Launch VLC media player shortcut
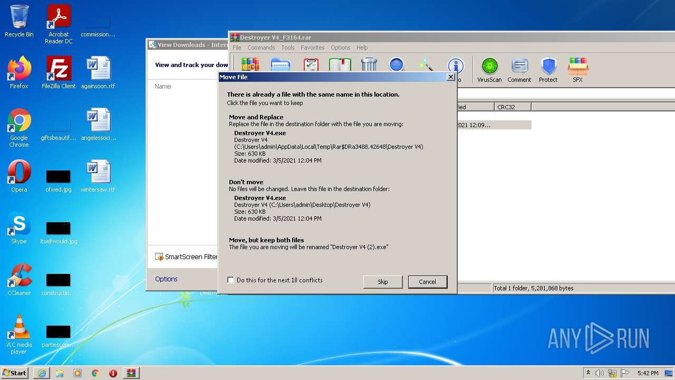 tap(19, 335)
